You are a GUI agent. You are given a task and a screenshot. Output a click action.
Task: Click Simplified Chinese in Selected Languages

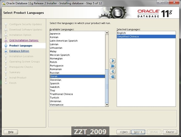pos(146,36)
